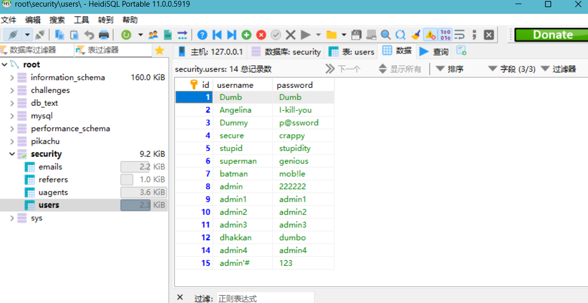Click the red delete row icon
588x303 pixels.
261,35
